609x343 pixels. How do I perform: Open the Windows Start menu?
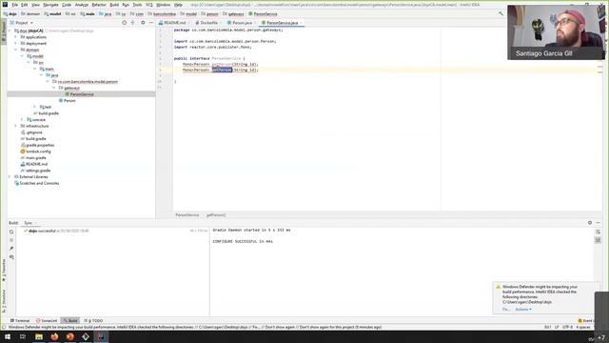coord(8,336)
